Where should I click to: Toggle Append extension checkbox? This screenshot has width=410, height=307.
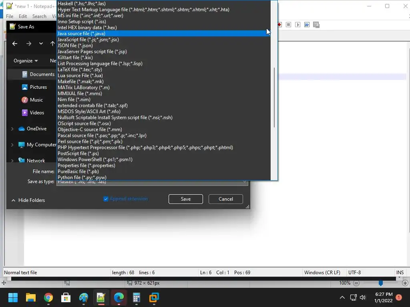(106, 199)
